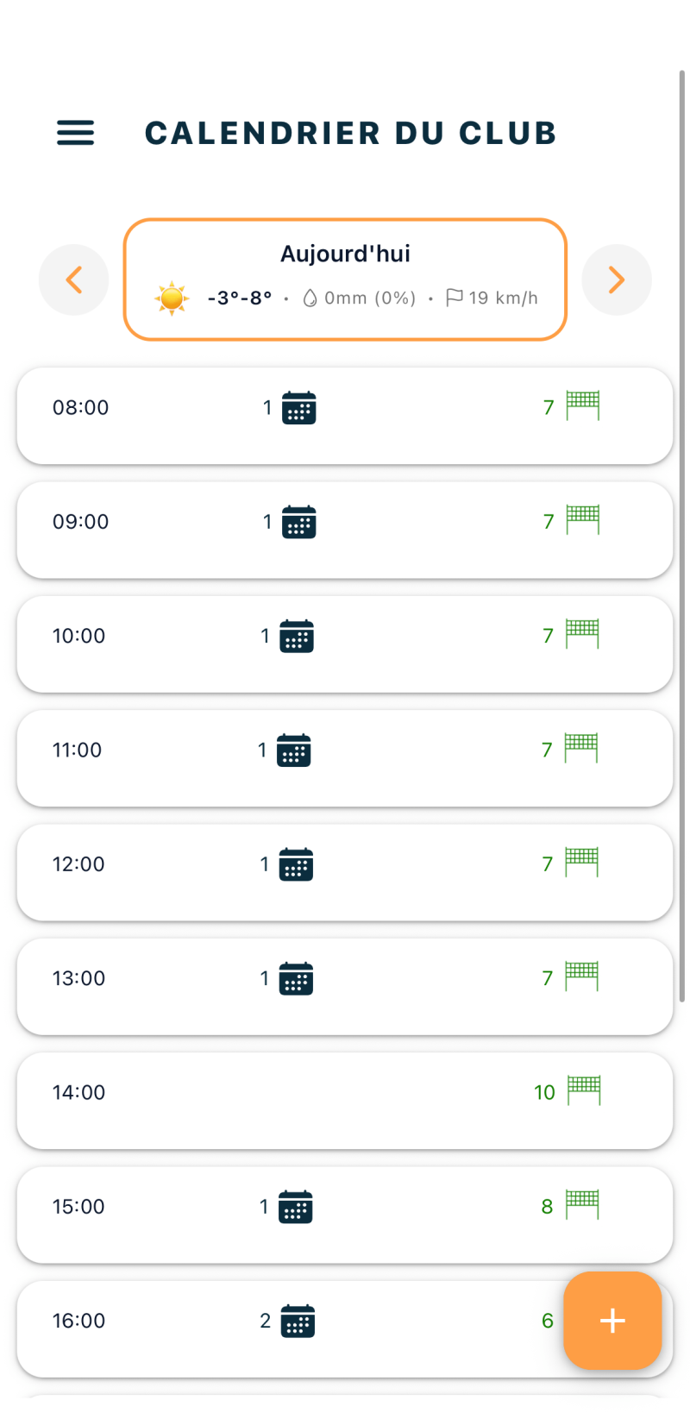Viewport: 690px width, 1419px height.
Task: Click the court net icon at 13:00
Action: point(582,976)
